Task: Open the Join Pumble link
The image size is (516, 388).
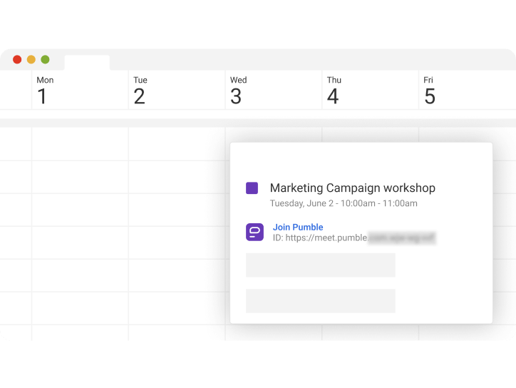Action: click(x=298, y=227)
